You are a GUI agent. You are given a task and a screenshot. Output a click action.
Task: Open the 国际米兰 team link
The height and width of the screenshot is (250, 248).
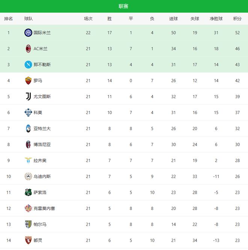coord(42,33)
